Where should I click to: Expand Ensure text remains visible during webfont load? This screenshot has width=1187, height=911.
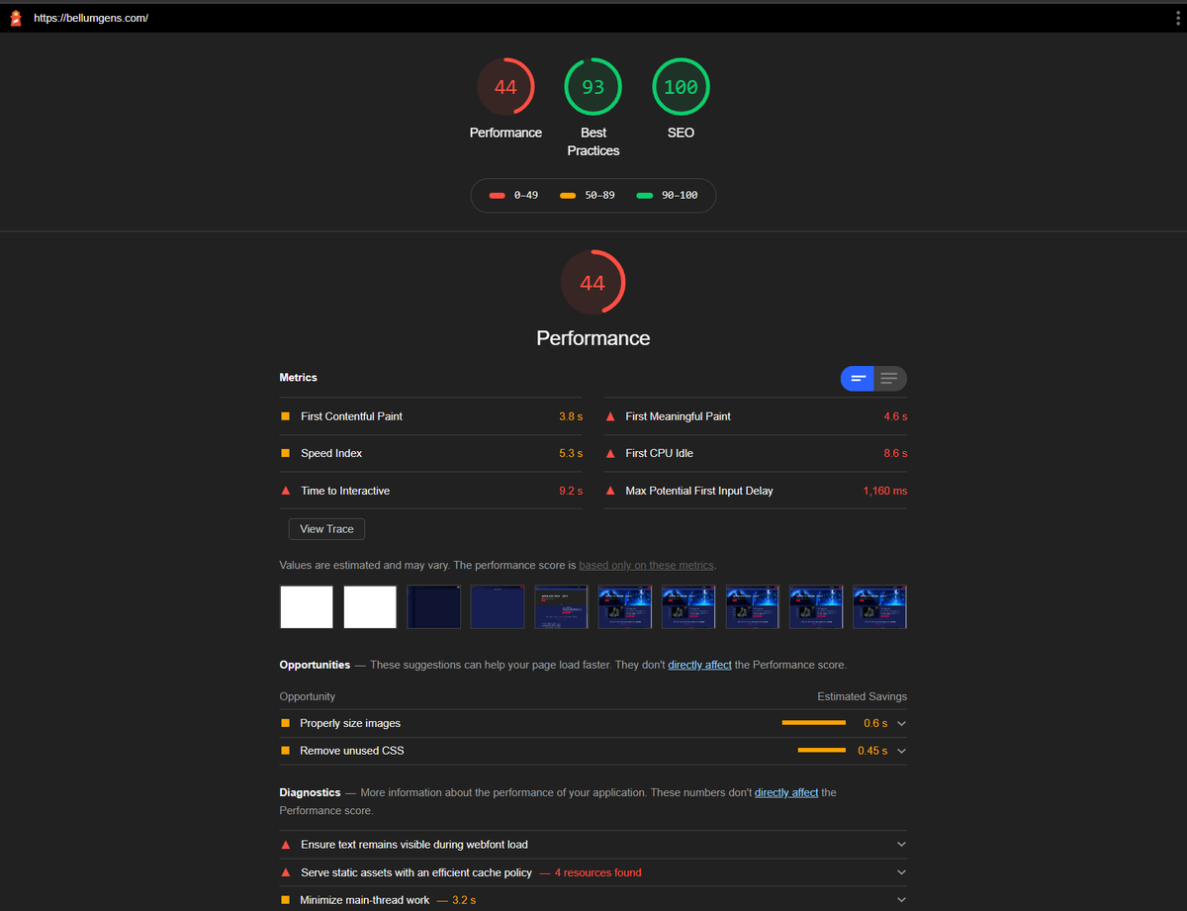(x=901, y=845)
